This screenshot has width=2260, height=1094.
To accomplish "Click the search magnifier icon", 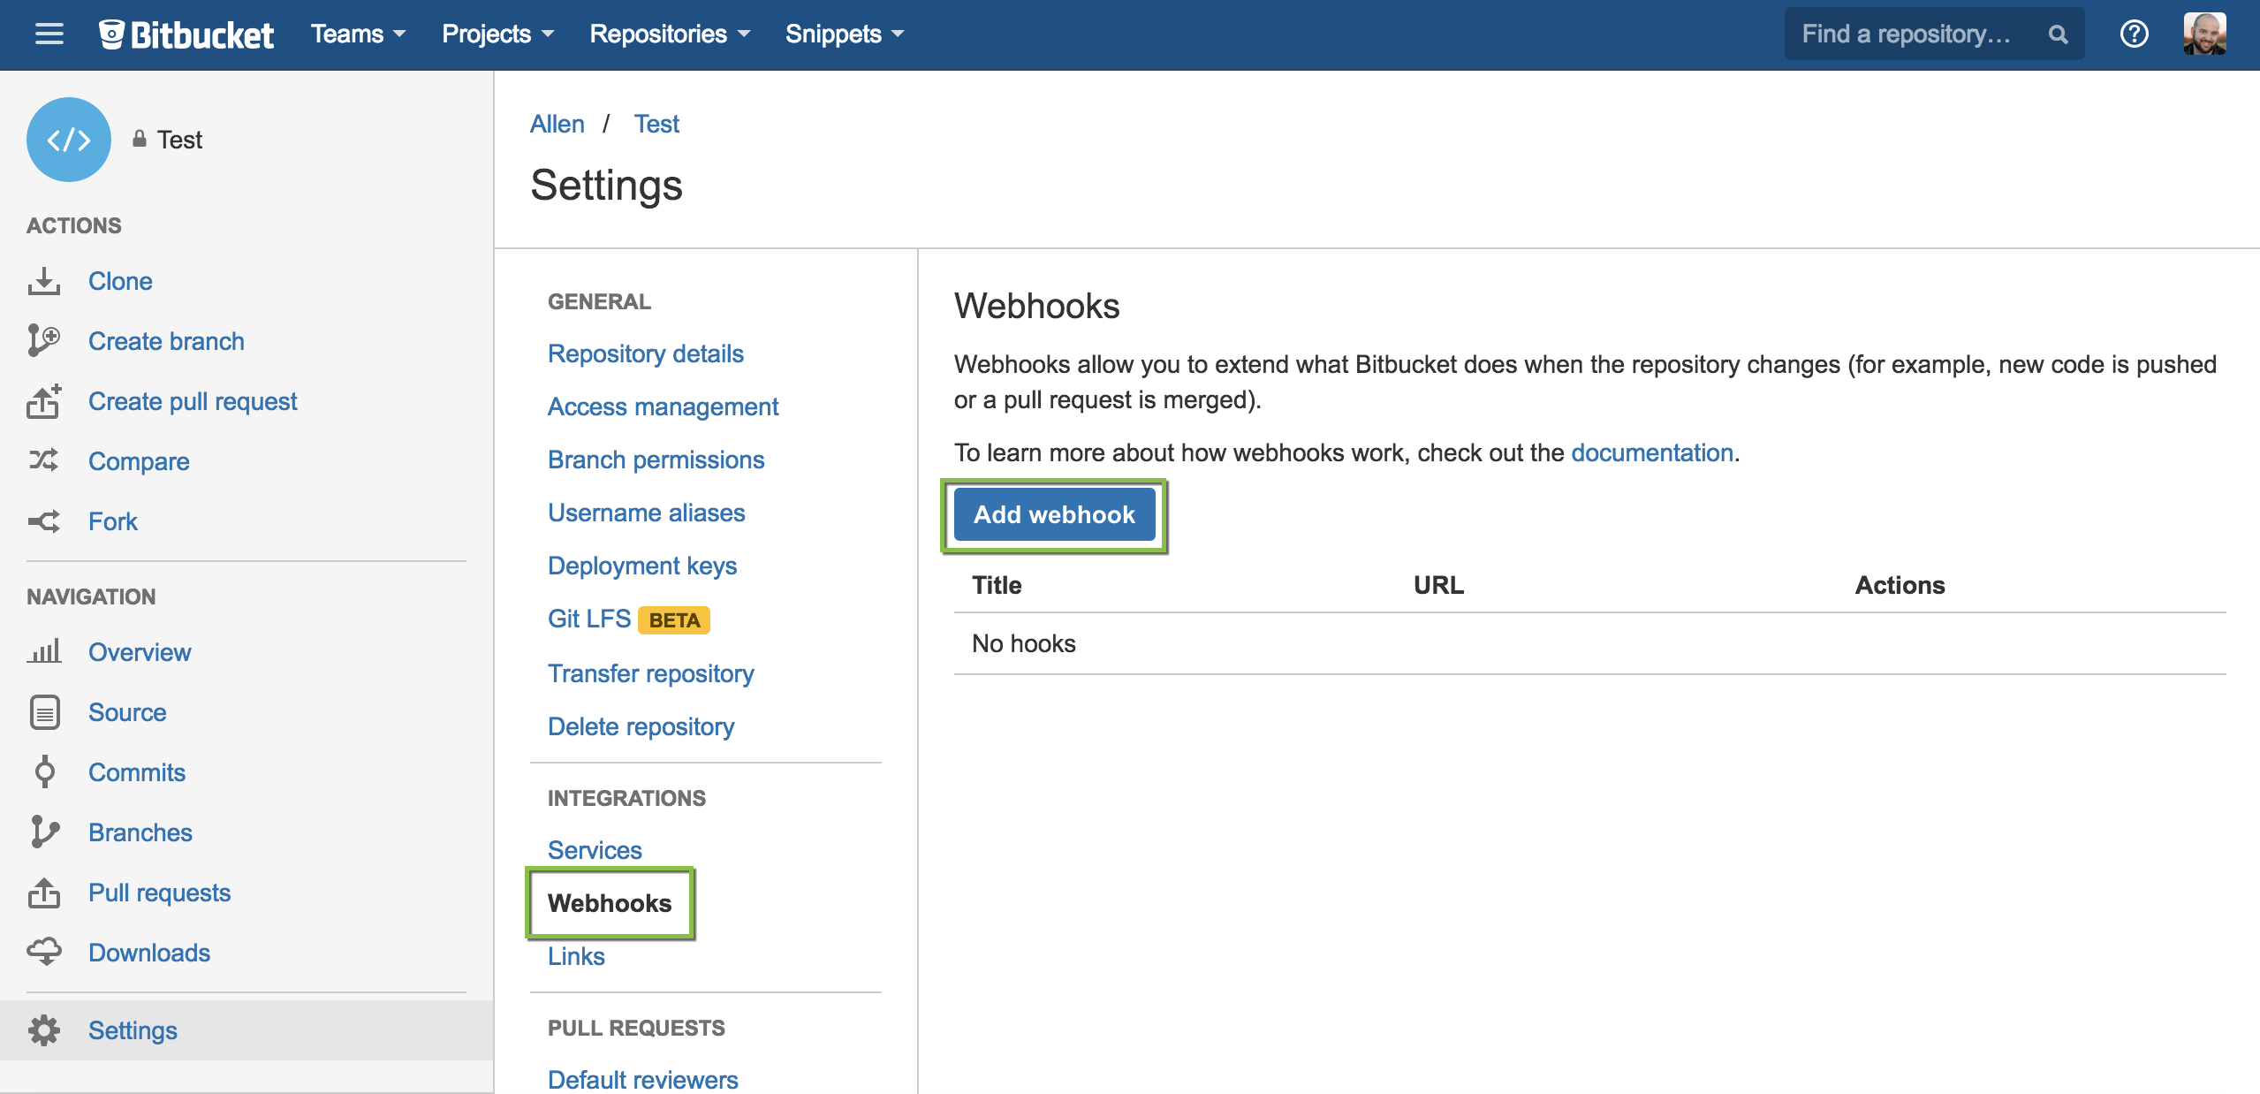I will [2058, 34].
